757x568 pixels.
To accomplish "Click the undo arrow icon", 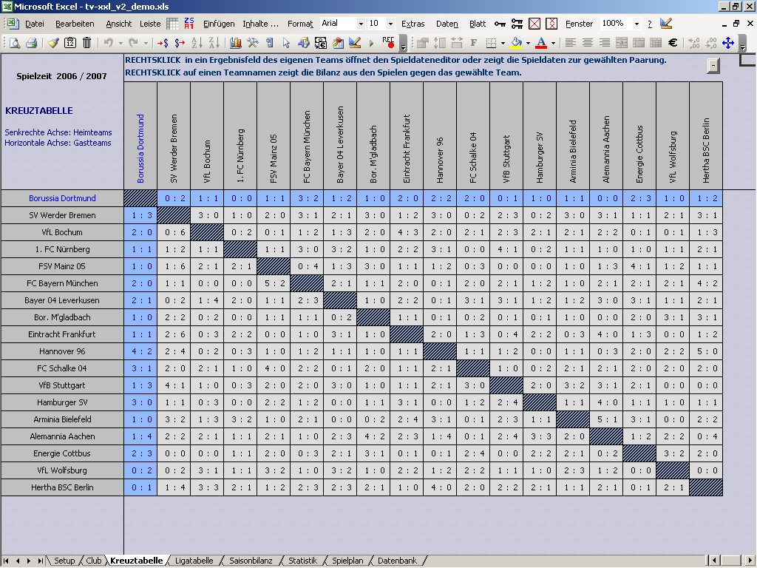I will [109, 43].
